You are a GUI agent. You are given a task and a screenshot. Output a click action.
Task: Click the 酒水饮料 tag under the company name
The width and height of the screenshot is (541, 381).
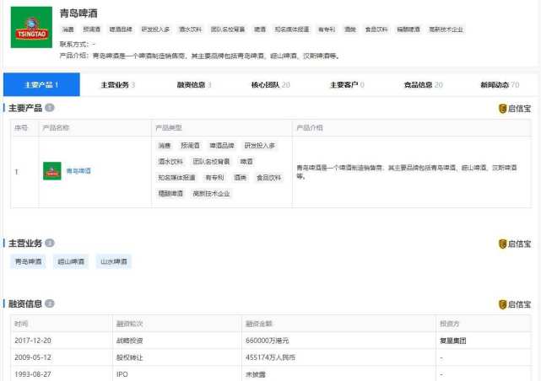point(190,30)
